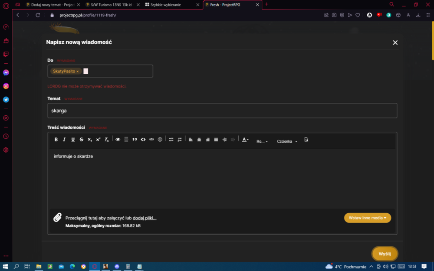
Task: Insert a bulleted list
Action: [171, 140]
